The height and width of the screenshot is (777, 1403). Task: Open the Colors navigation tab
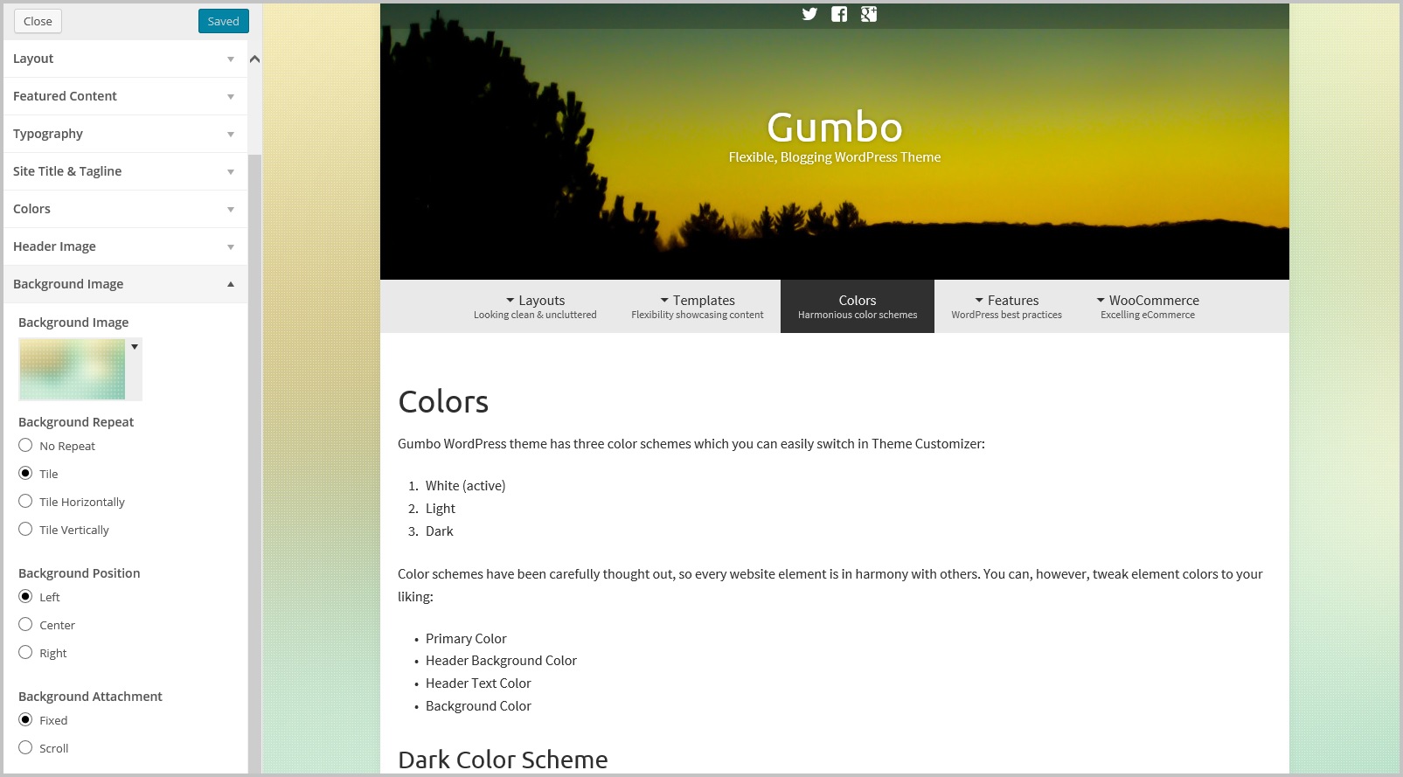point(858,306)
